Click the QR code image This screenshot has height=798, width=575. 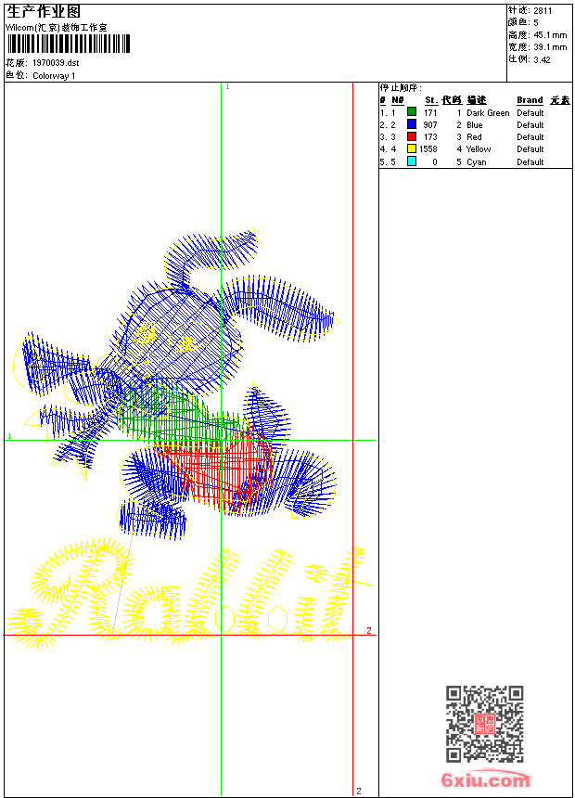(485, 724)
